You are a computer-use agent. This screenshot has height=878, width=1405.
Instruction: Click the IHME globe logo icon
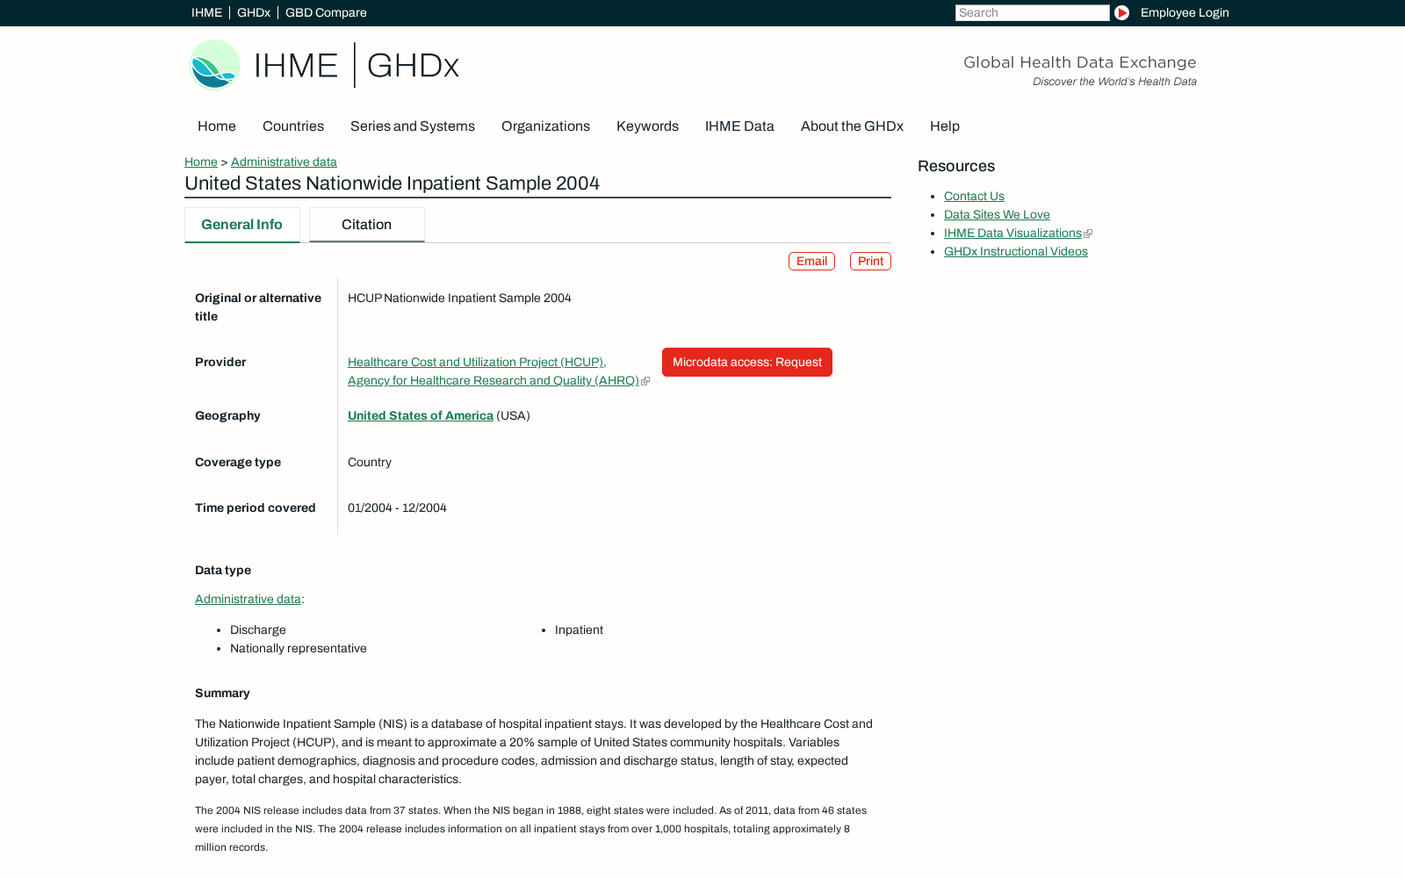click(x=214, y=65)
